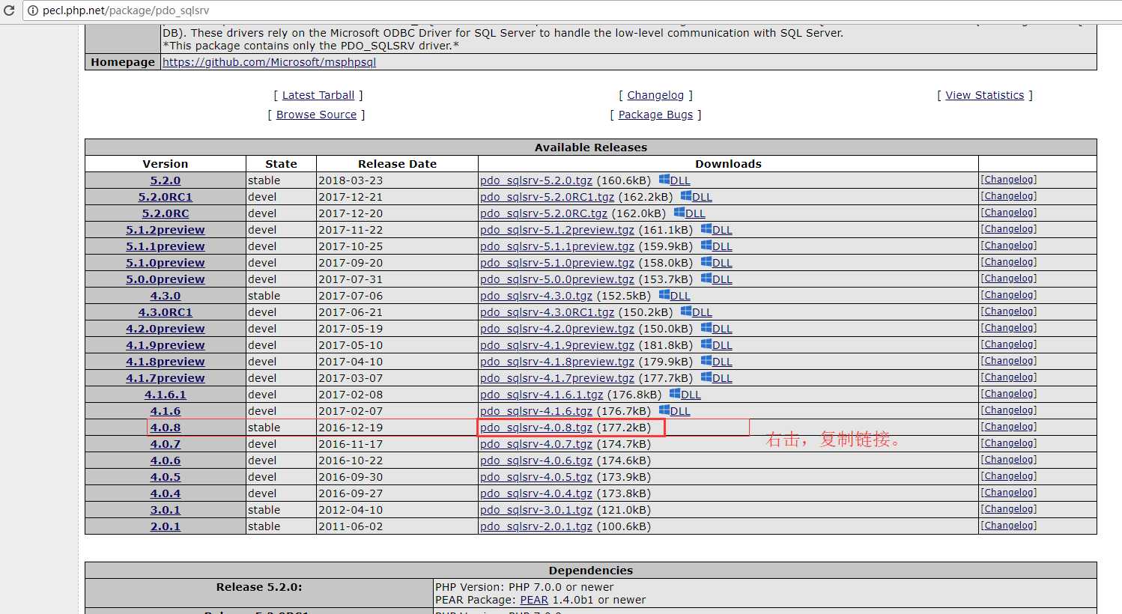Image resolution: width=1122 pixels, height=614 pixels.
Task: Download pdo_sqlsrv-4.0.5.tgz
Action: [536, 477]
